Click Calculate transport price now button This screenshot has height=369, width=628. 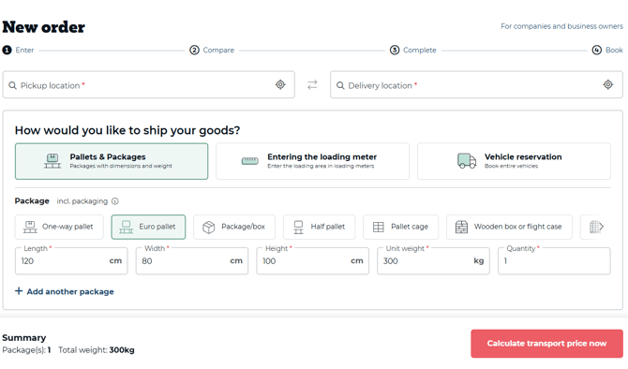(546, 344)
